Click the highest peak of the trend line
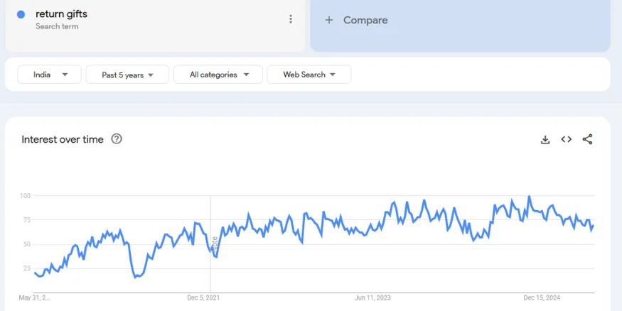Screen dimensions: 622x311 529,197
